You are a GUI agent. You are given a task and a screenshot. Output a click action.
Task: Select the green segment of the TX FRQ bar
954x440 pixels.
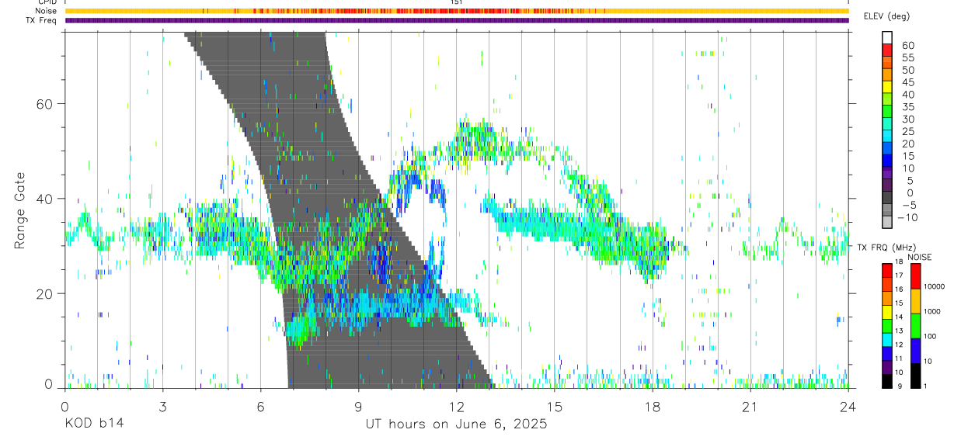pyautogui.click(x=887, y=325)
